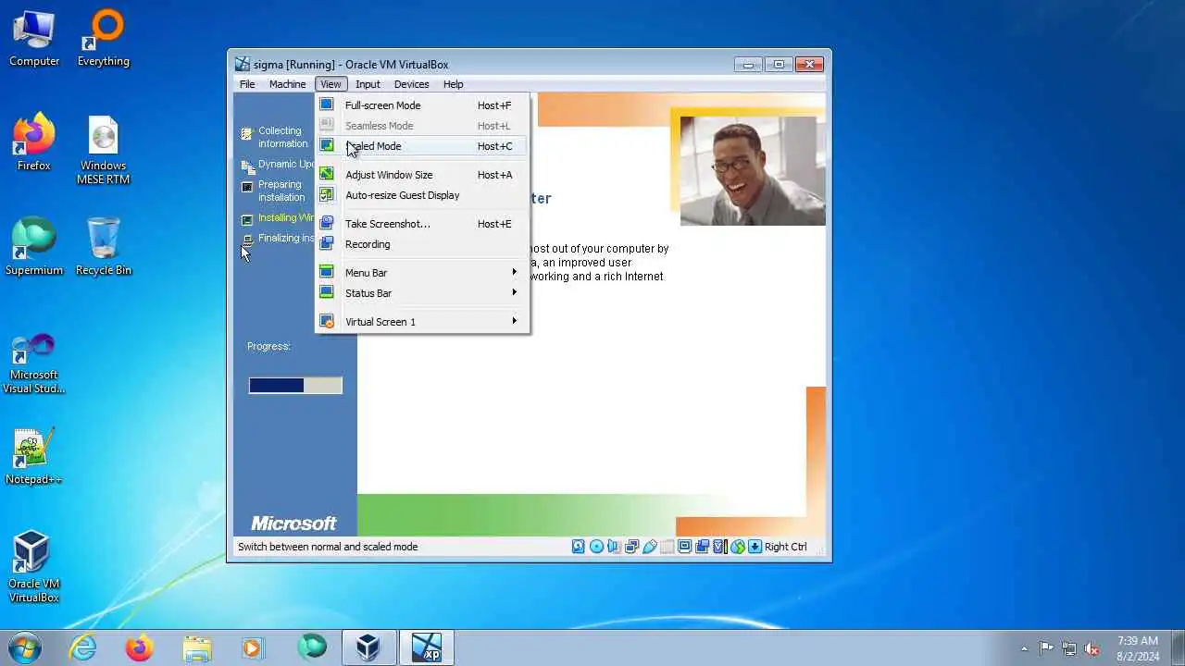Toggle Auto-resize Guest Display option
The height and width of the screenshot is (666, 1185).
422,195
